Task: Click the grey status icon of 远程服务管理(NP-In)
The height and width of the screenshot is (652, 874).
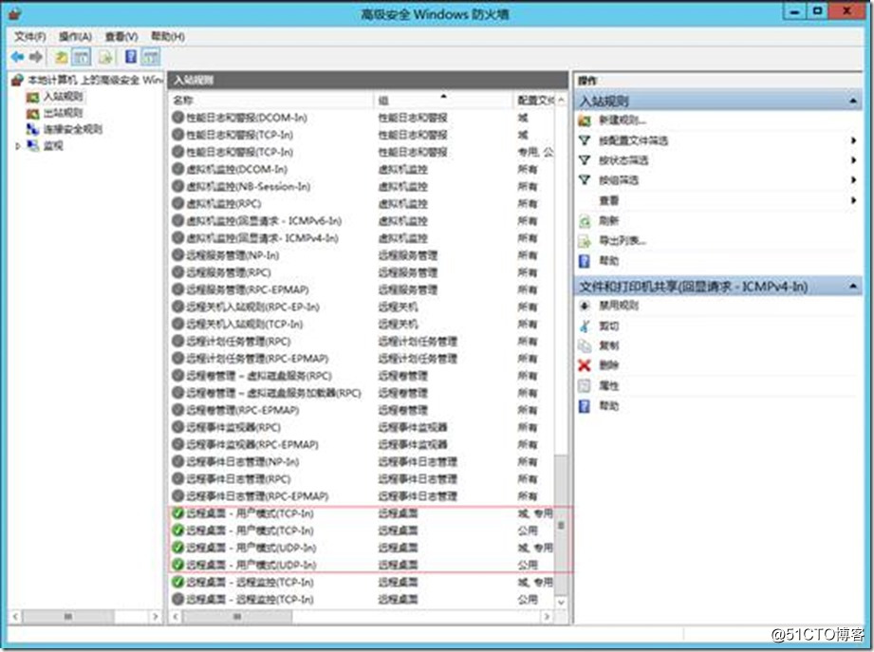Action: (177, 255)
